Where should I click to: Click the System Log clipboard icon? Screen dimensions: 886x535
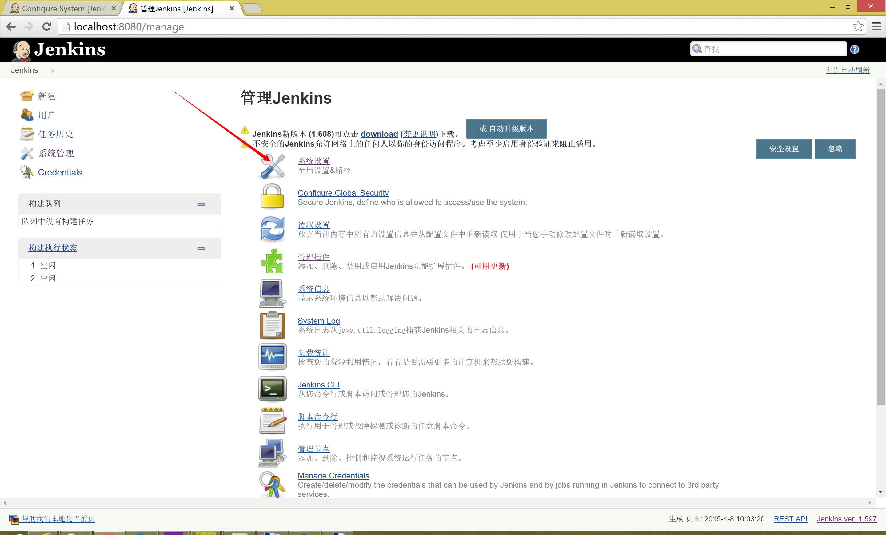(272, 325)
